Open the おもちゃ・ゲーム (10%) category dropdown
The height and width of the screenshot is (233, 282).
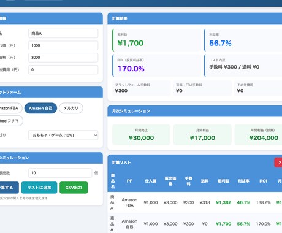(63, 135)
